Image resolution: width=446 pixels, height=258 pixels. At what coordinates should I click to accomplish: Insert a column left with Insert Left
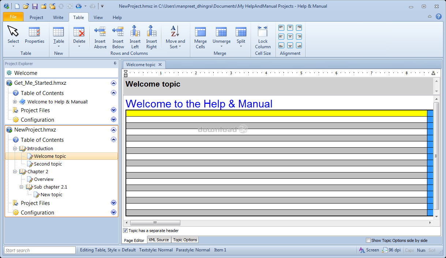click(x=135, y=37)
